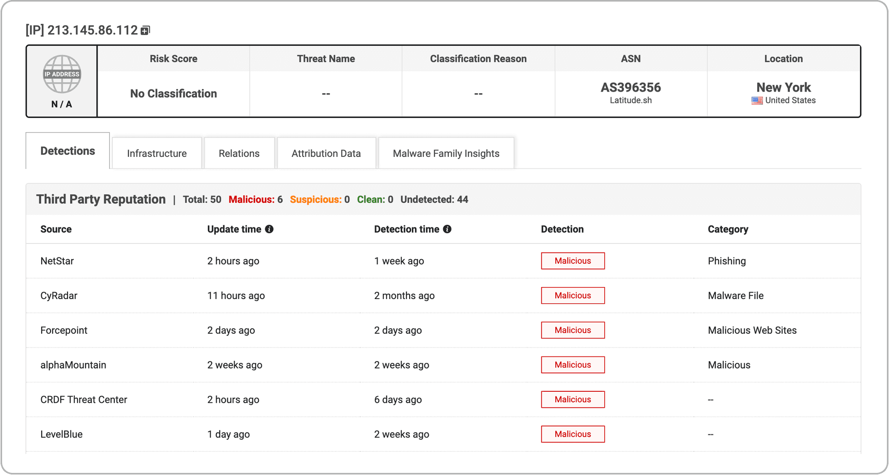Click the AS396356 ASN value

[631, 87]
